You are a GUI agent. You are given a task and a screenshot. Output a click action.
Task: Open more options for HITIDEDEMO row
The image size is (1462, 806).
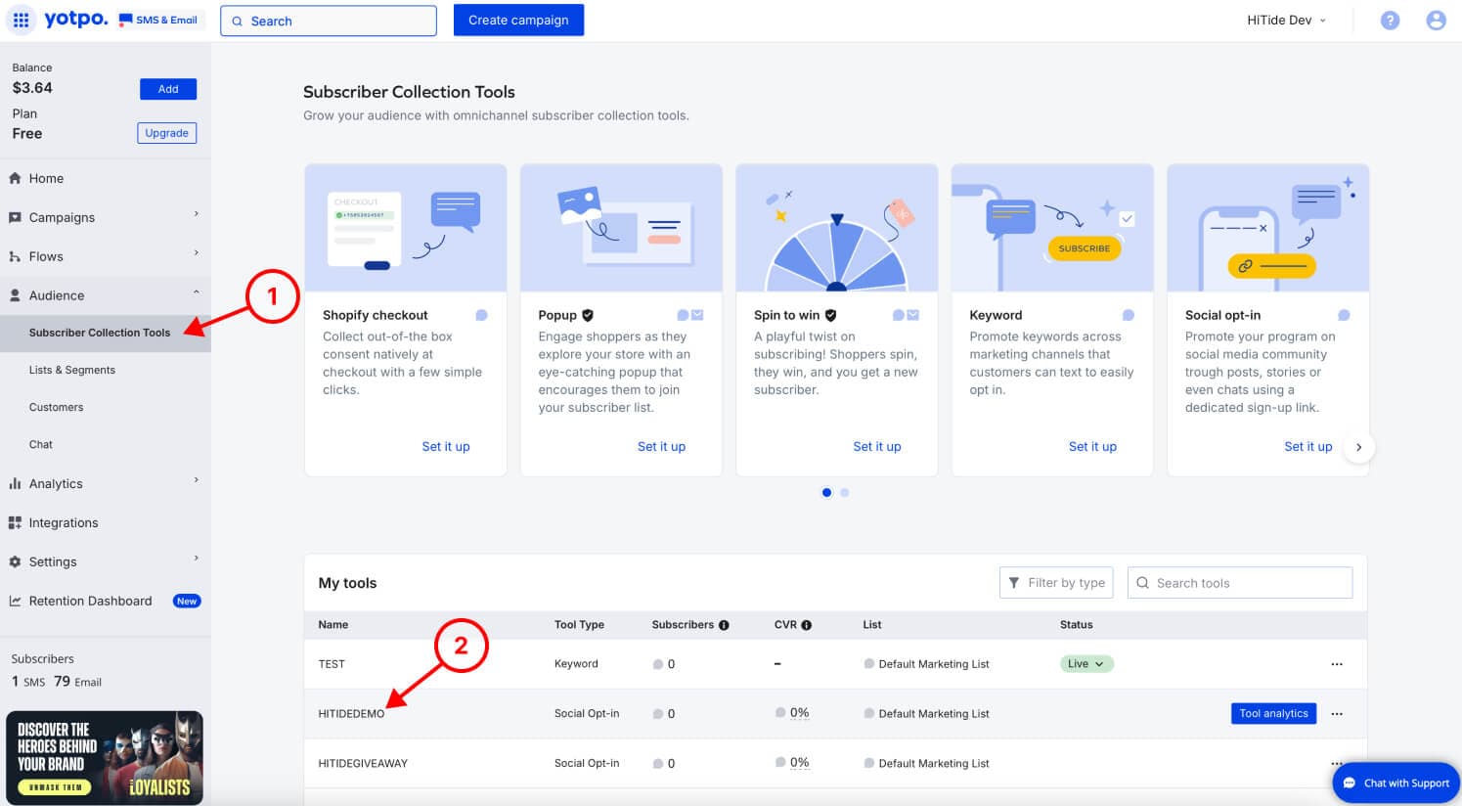(x=1337, y=714)
